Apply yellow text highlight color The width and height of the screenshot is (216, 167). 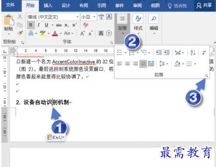42,33
